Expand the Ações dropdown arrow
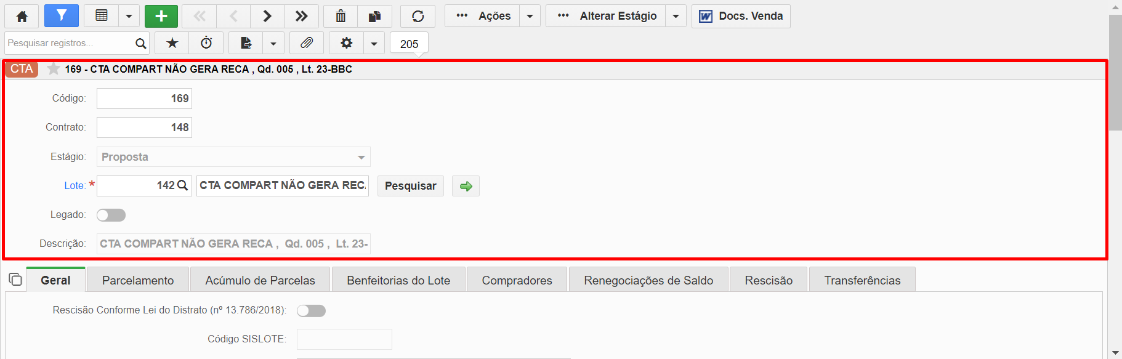Image resolution: width=1122 pixels, height=359 pixels. coord(530,16)
